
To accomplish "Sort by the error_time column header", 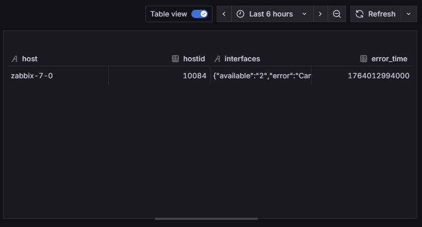I will [x=389, y=59].
